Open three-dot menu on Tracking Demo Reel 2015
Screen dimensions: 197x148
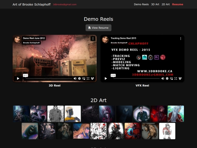click(x=181, y=39)
